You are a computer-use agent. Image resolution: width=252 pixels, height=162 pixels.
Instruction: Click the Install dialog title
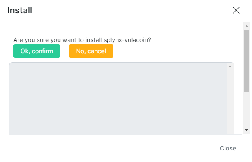click(20, 10)
